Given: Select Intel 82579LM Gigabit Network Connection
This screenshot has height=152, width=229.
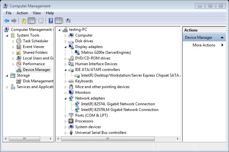Looking at the screenshot, I should pos(120,110).
